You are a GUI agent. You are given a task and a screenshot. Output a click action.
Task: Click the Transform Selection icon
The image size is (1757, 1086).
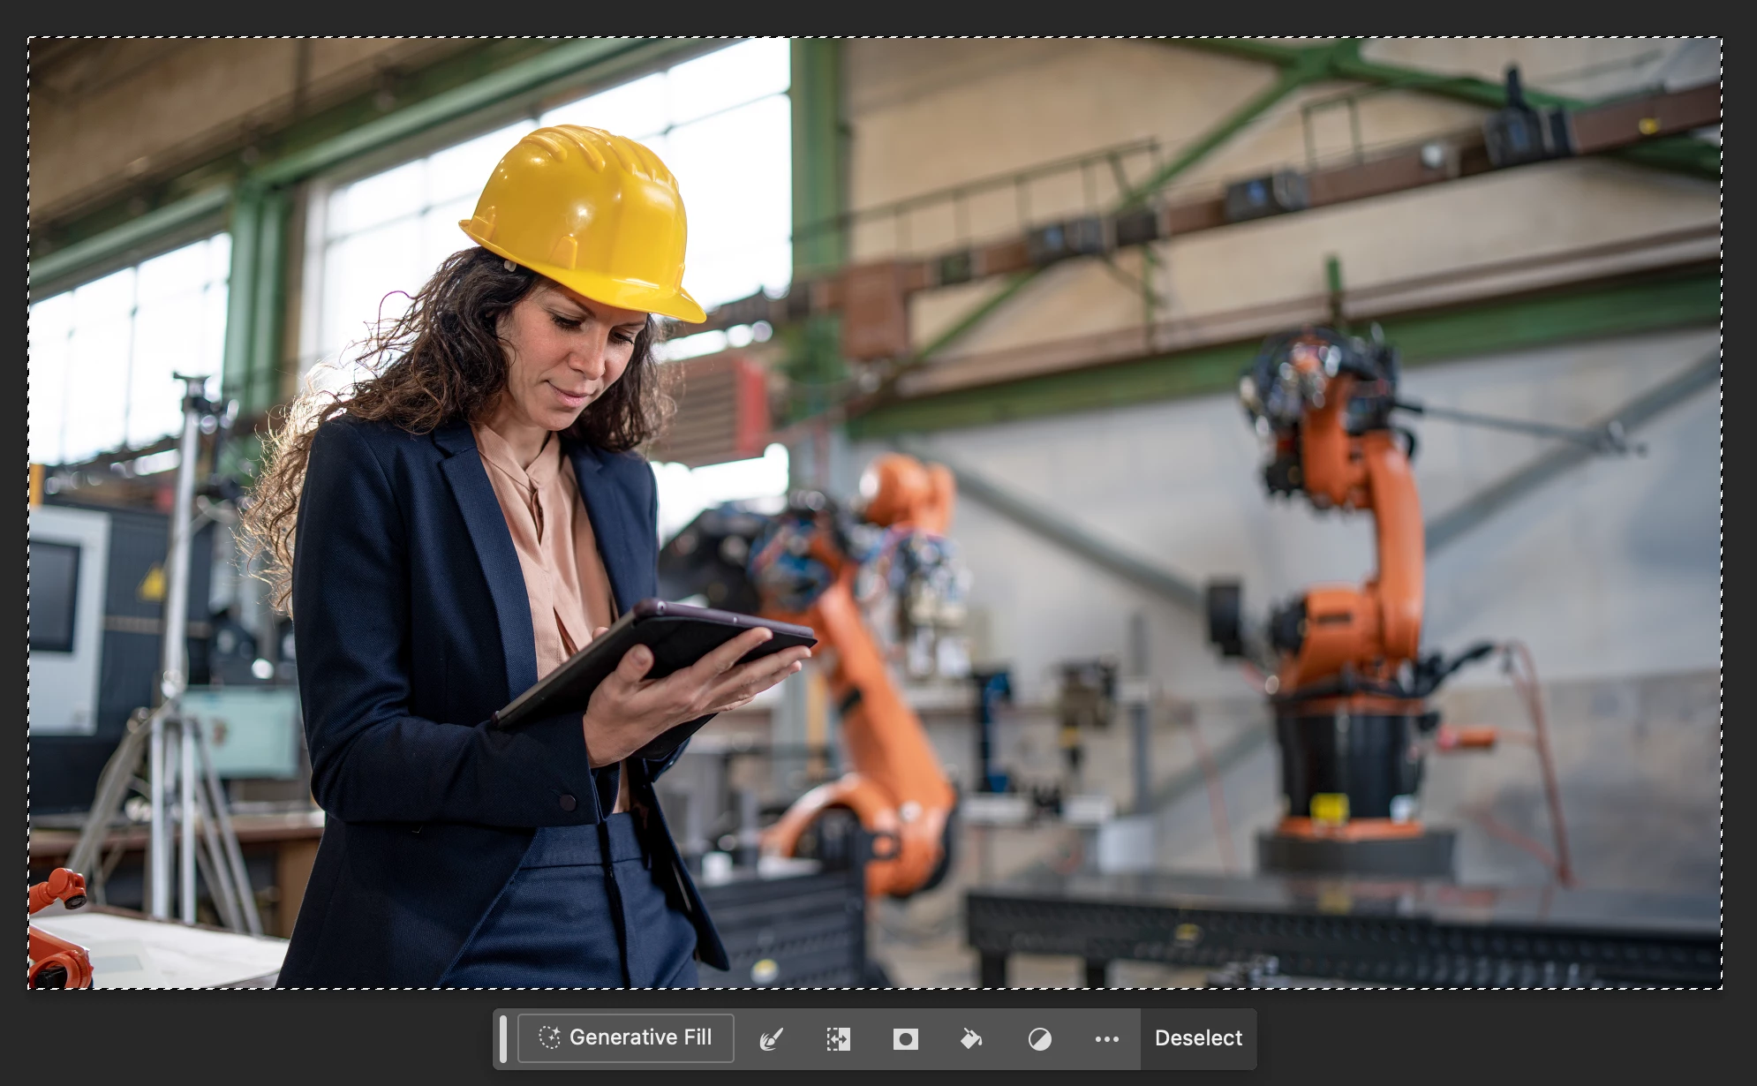838,1039
